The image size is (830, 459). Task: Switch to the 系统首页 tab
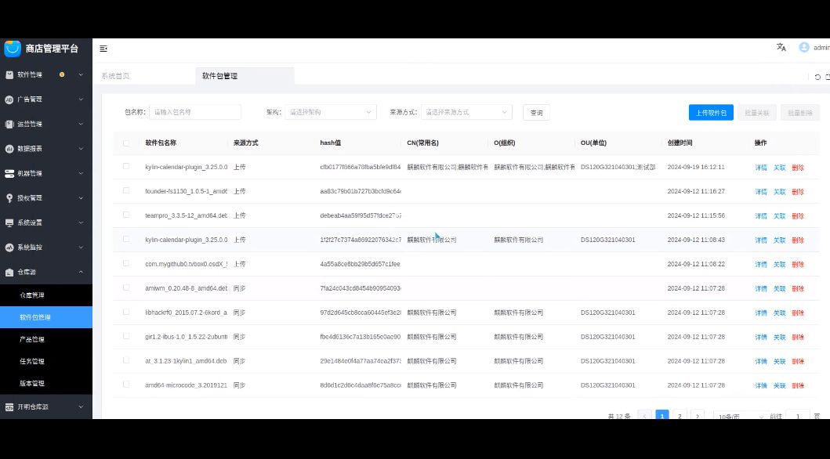[115, 77]
